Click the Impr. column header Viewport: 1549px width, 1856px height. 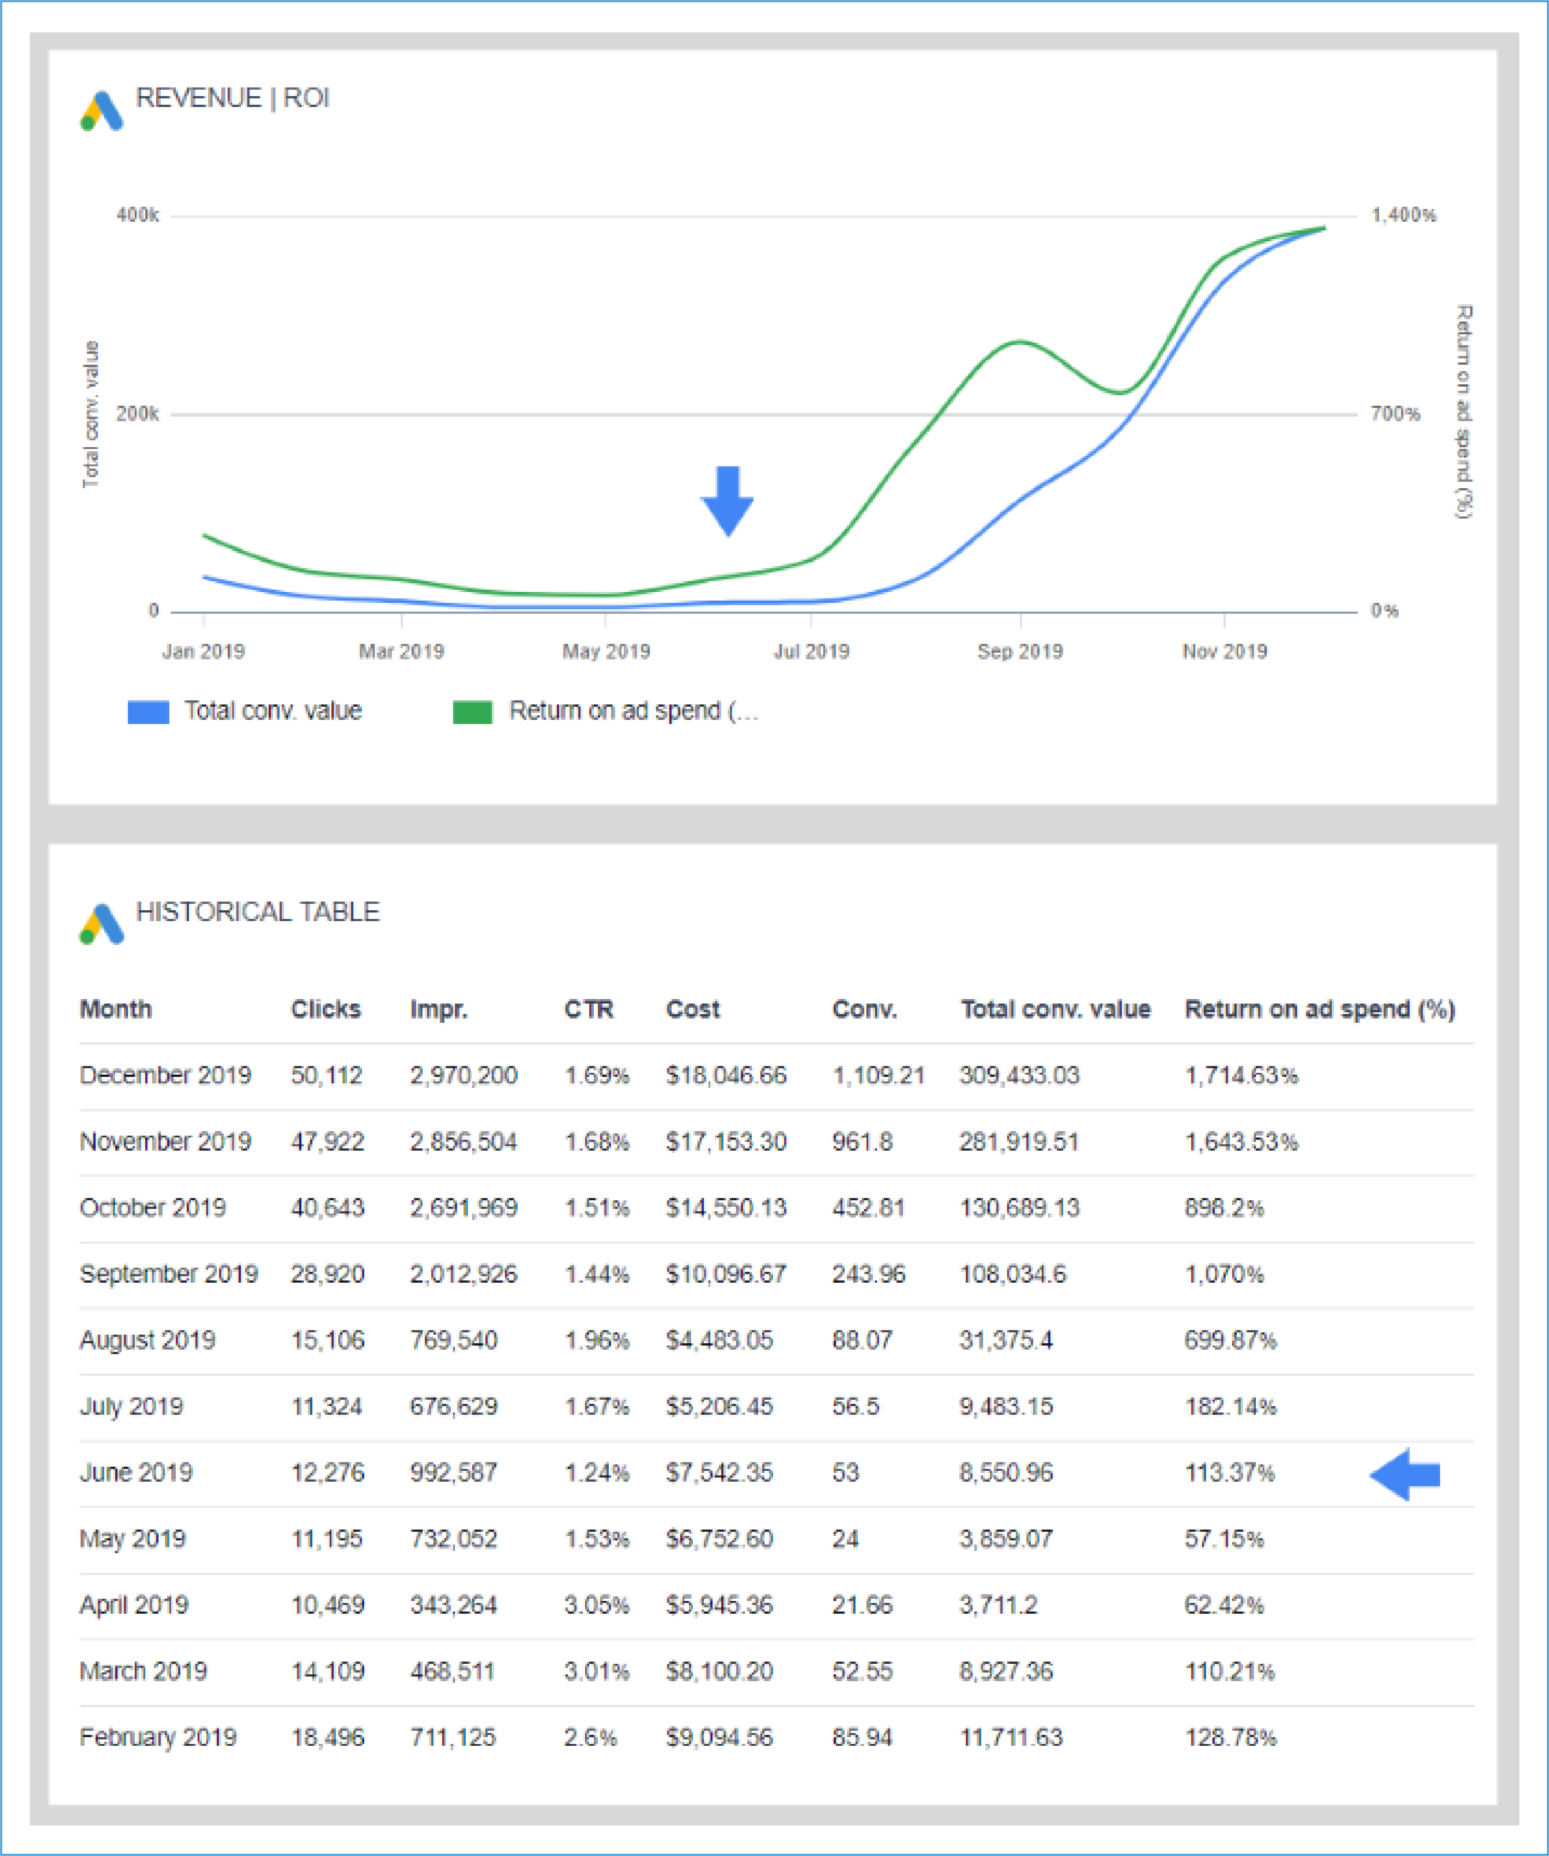(x=439, y=1010)
